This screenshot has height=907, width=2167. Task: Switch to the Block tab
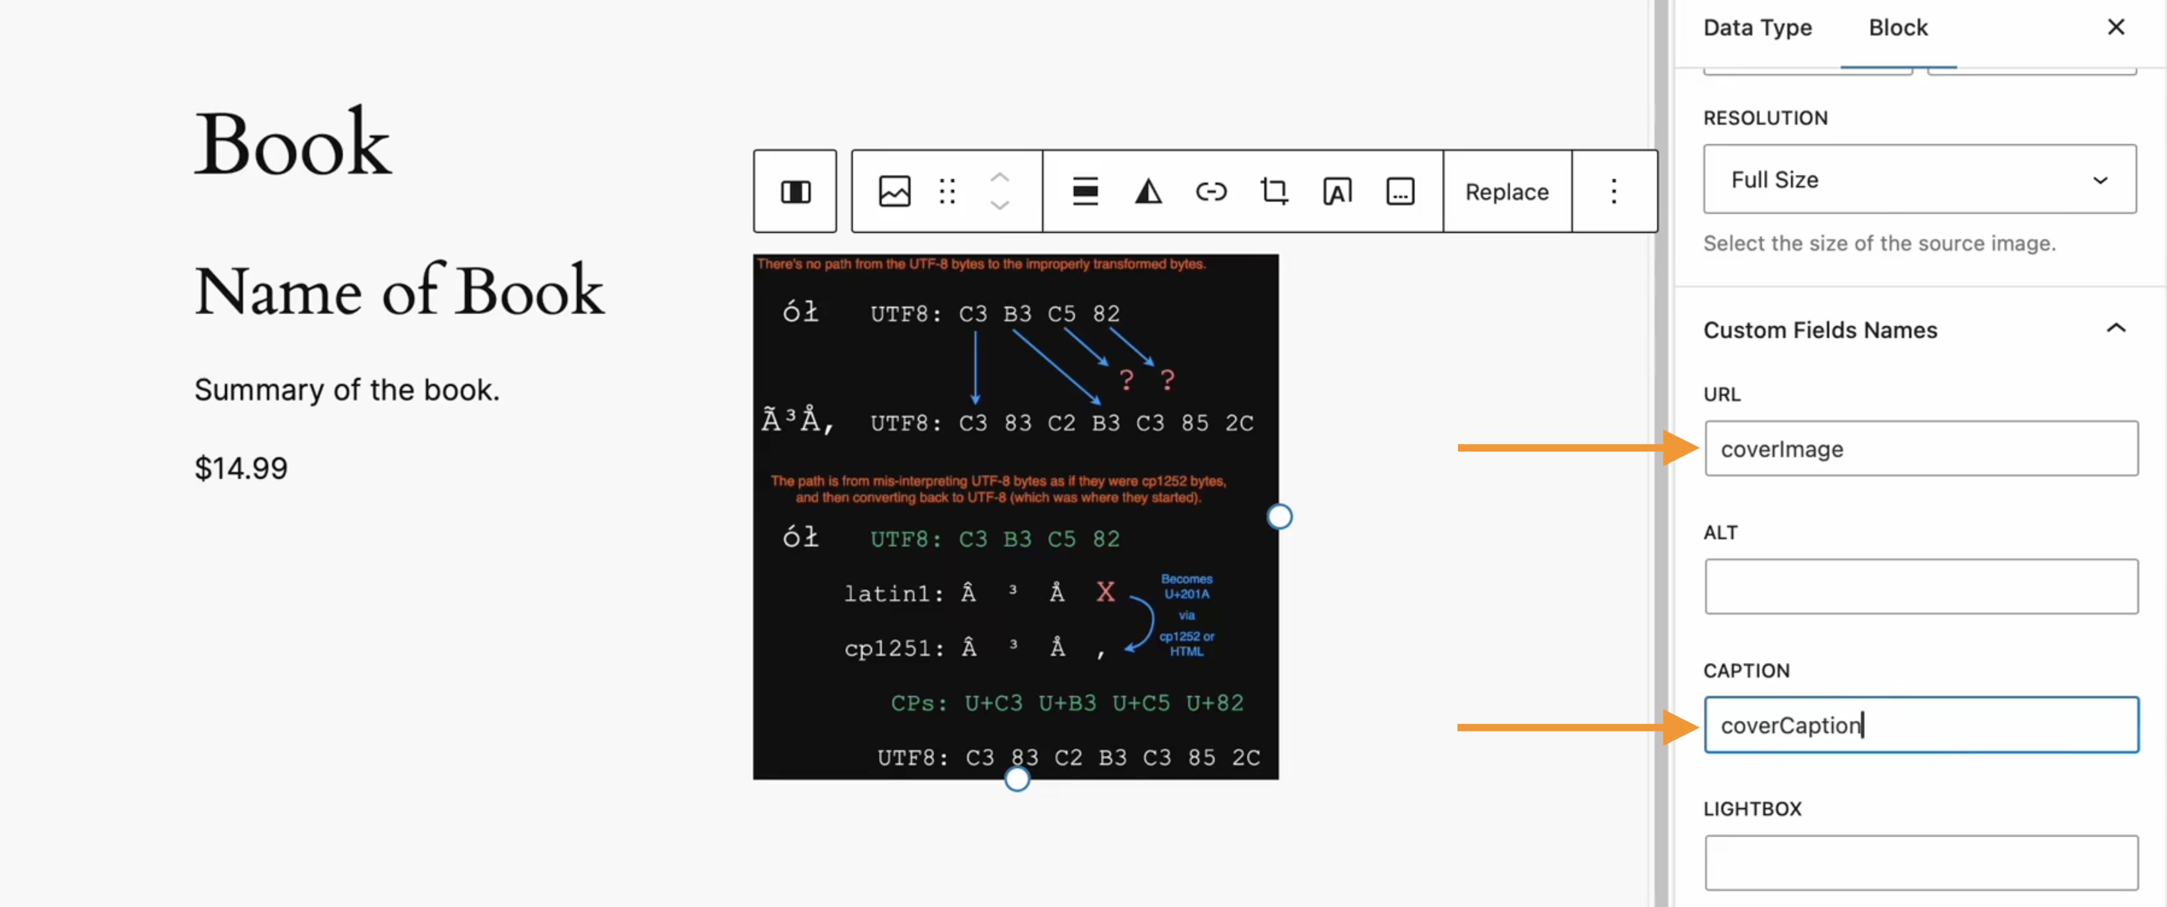(1898, 28)
